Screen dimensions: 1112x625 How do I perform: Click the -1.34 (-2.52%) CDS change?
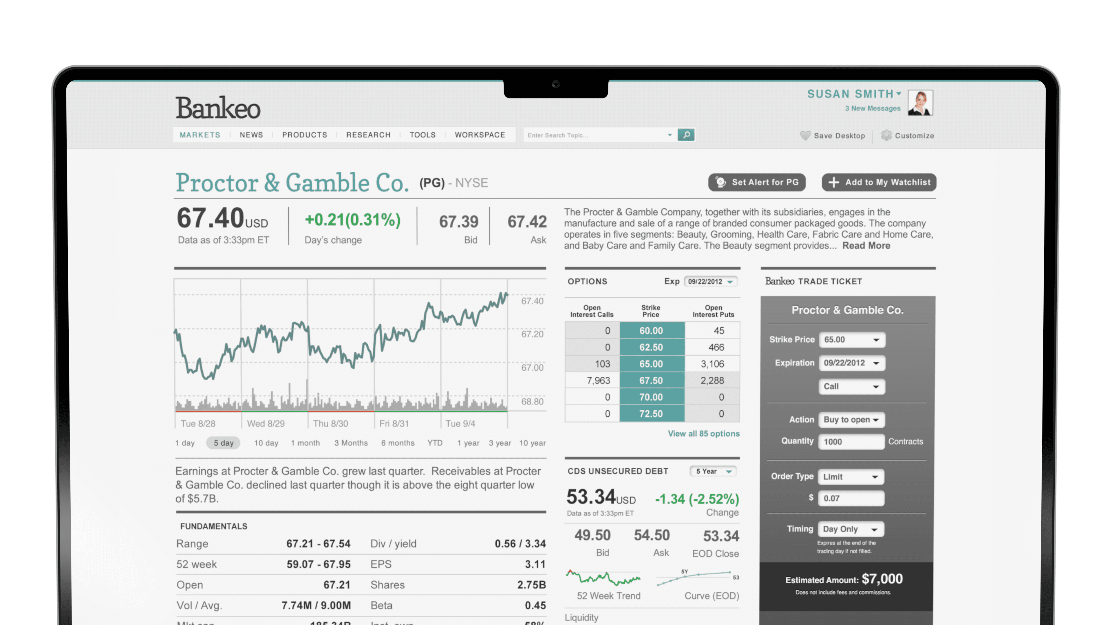(697, 499)
